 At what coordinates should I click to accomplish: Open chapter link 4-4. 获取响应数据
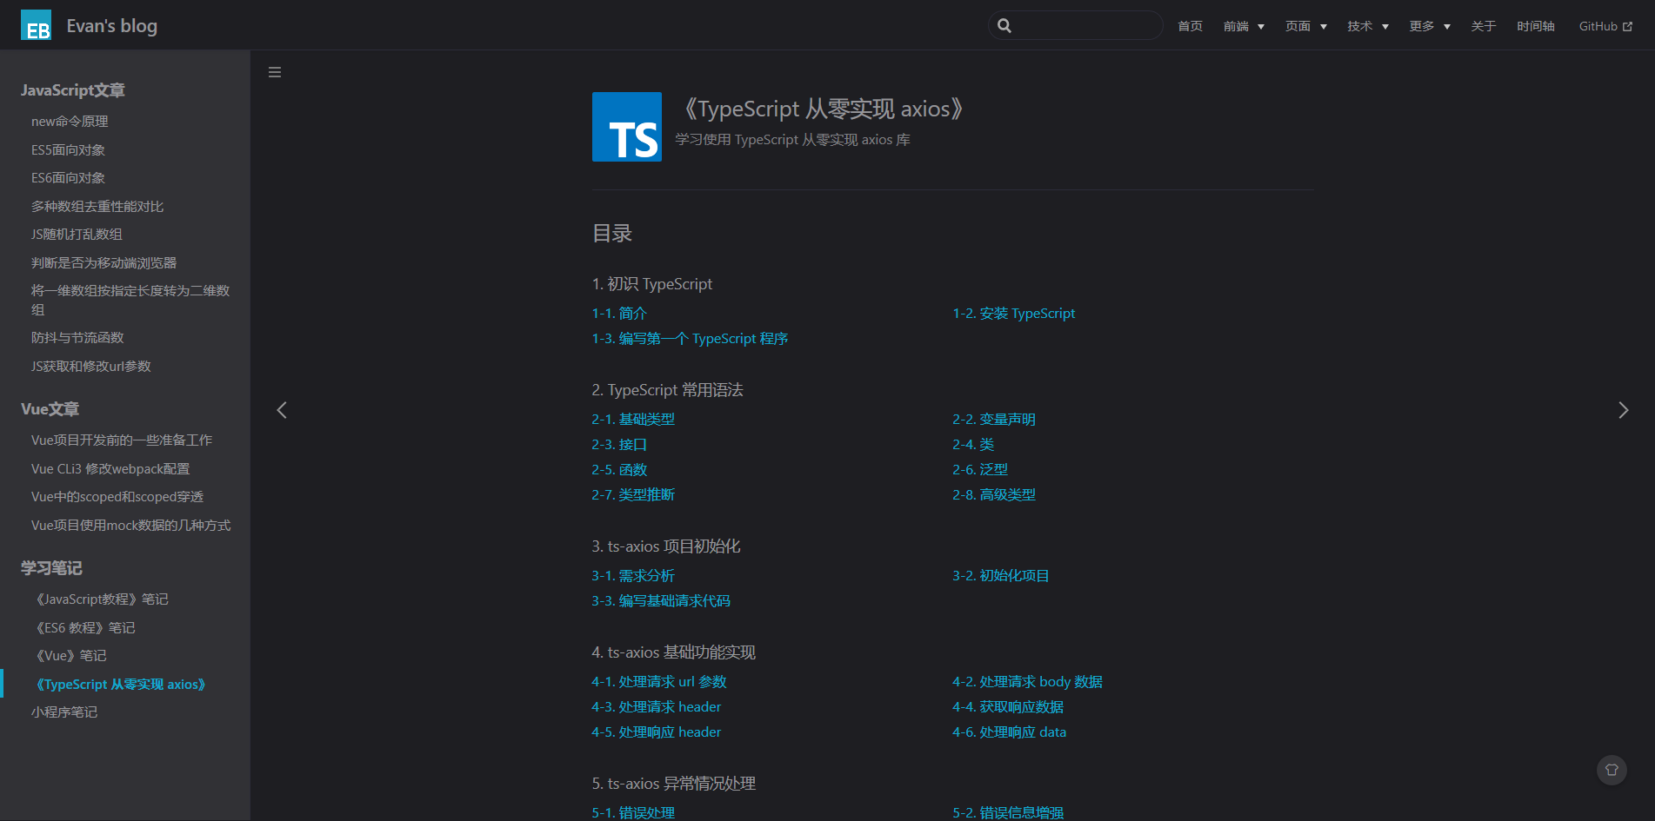tap(1009, 707)
